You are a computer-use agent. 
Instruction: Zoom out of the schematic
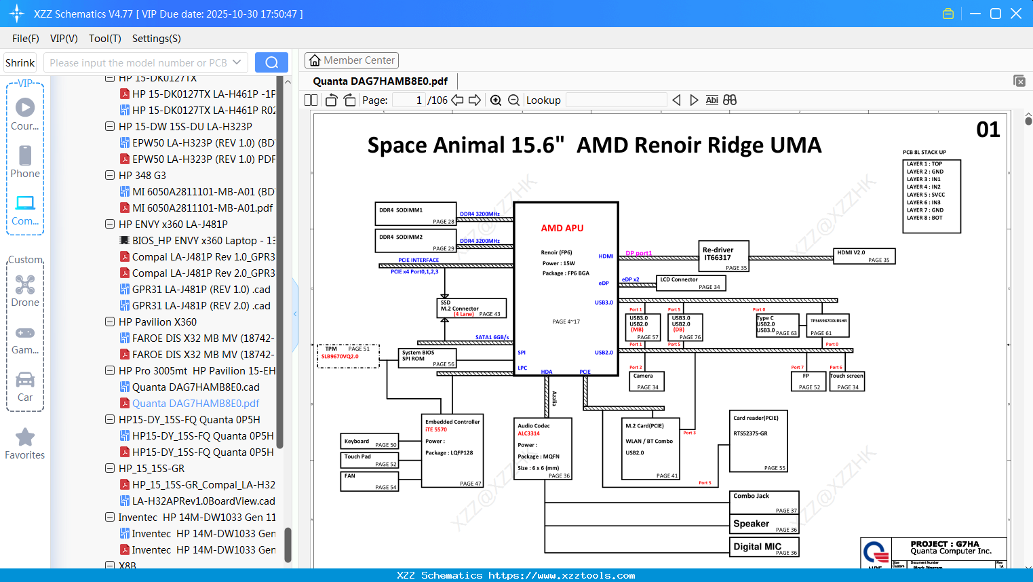coord(514,100)
